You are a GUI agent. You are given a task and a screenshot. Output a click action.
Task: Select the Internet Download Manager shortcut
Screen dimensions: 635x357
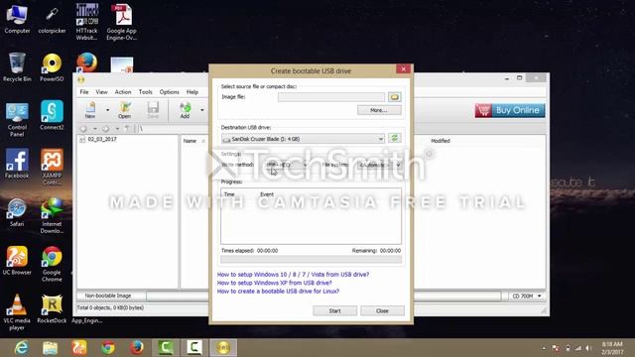point(52,215)
